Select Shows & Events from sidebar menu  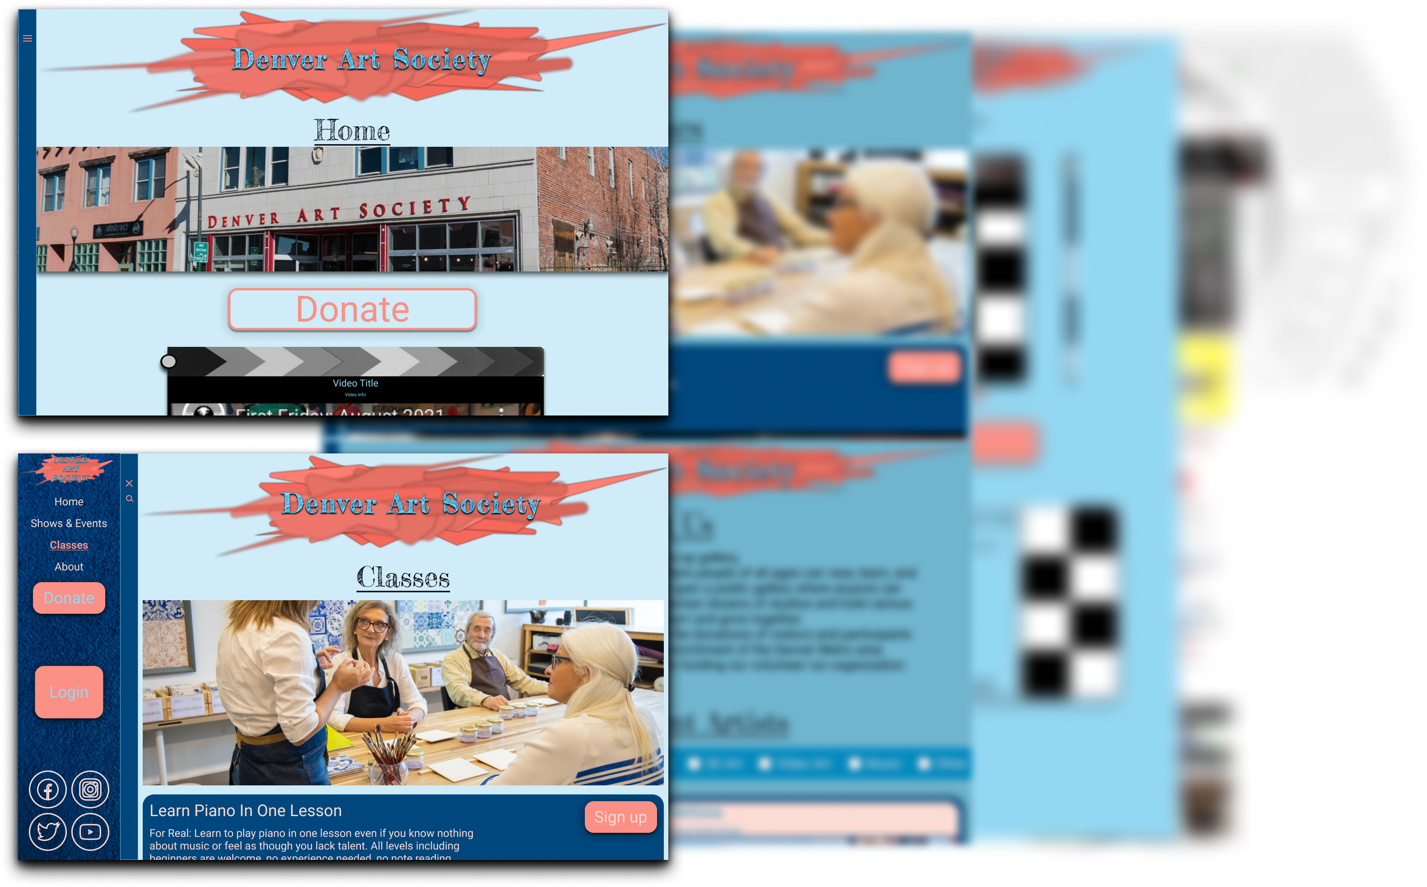pyautogui.click(x=70, y=523)
